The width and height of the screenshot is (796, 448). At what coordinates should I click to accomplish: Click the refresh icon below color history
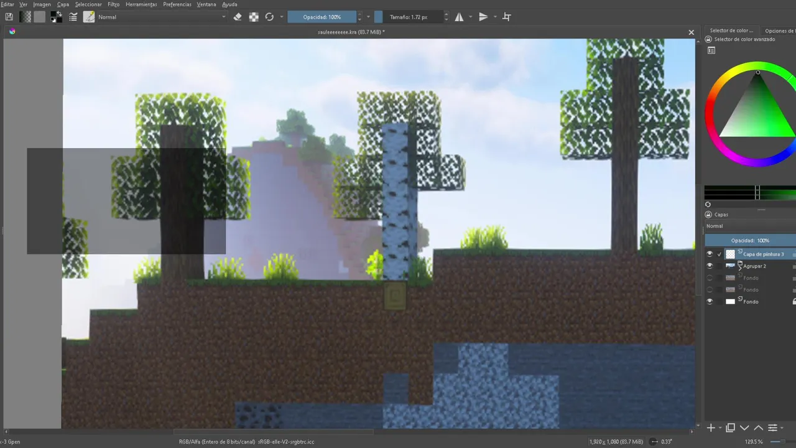(708, 204)
